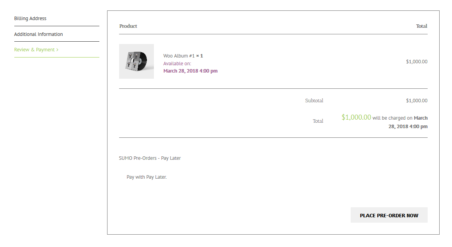Select the Review & Payment step

[x=34, y=50]
